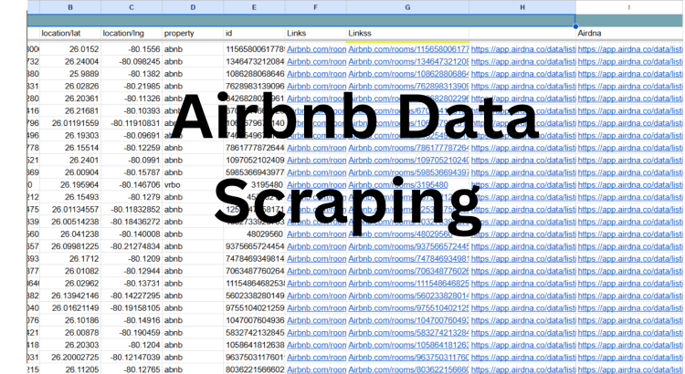The height and width of the screenshot is (374, 685).
Task: Select column G header
Action: click(x=407, y=7)
